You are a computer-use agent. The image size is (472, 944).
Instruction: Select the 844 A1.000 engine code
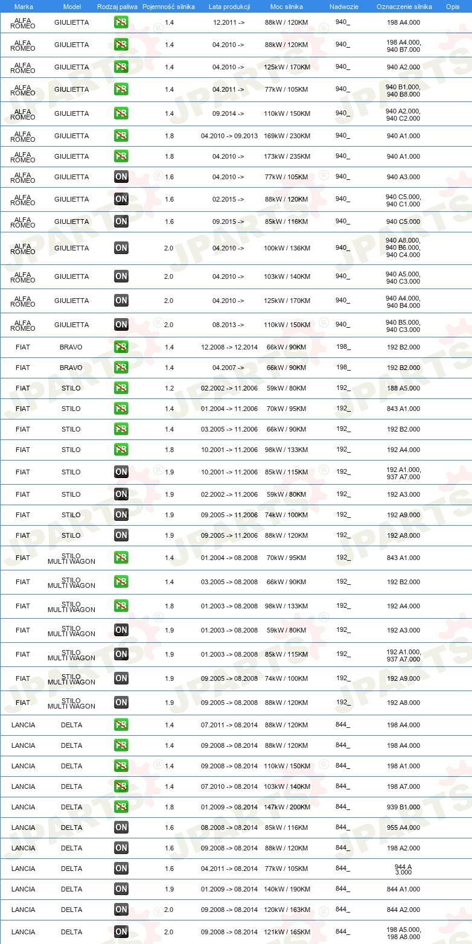pyautogui.click(x=404, y=889)
